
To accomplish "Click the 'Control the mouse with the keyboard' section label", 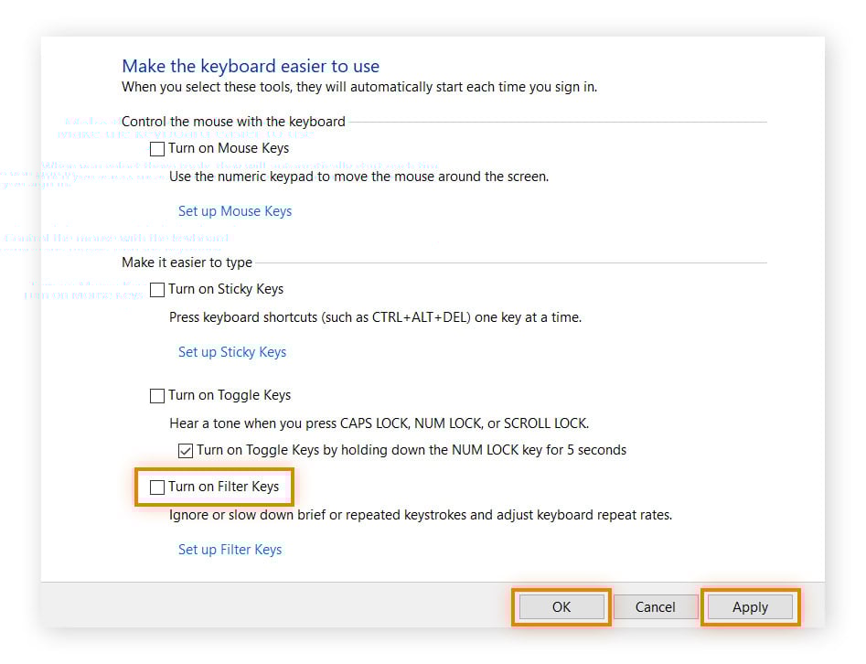I will (x=233, y=121).
